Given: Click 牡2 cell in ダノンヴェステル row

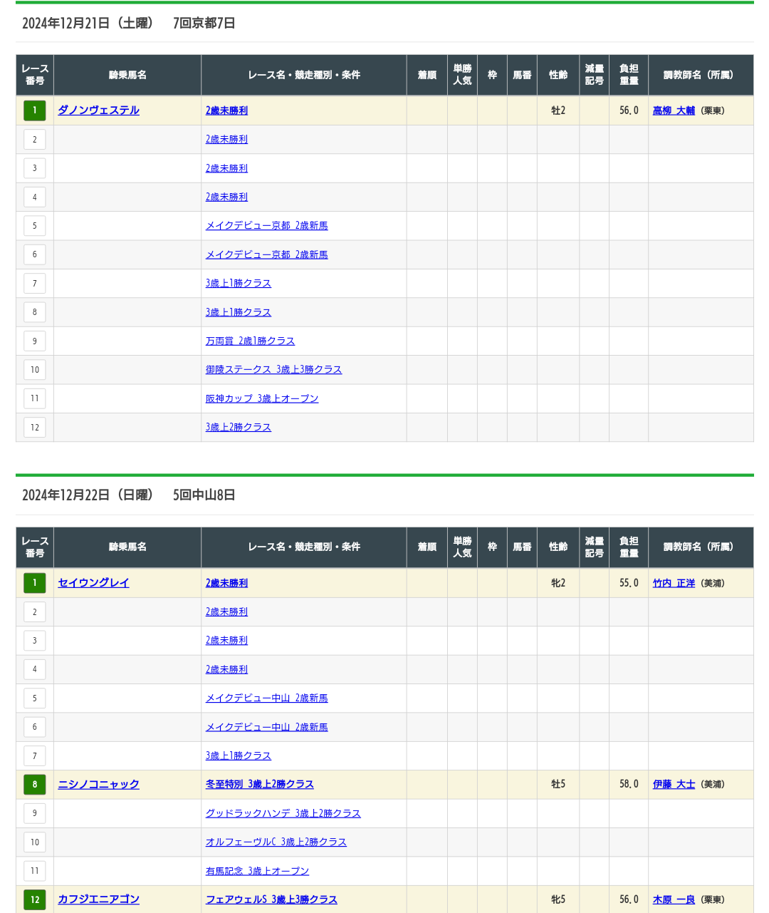Looking at the screenshot, I should click(558, 110).
